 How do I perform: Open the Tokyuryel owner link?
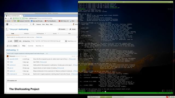13,29
